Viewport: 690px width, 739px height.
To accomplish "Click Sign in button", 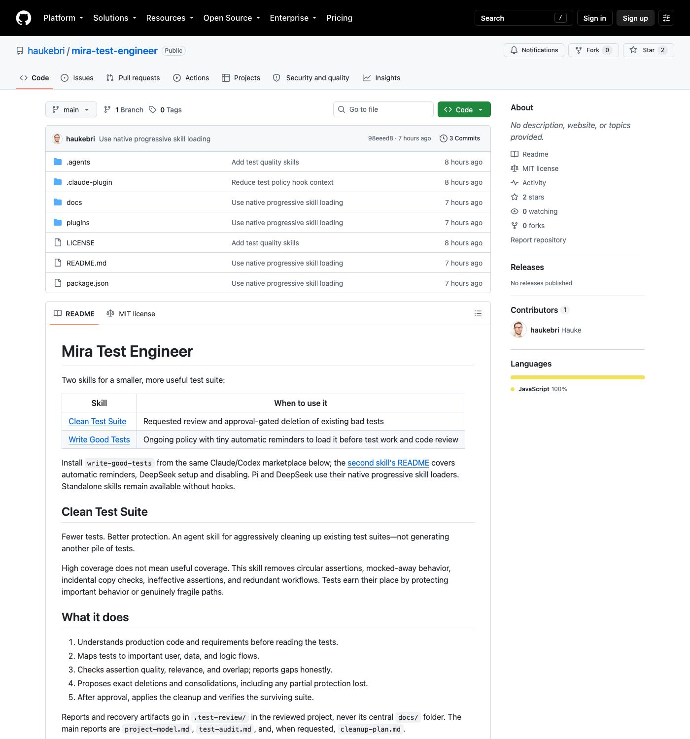I will point(594,18).
